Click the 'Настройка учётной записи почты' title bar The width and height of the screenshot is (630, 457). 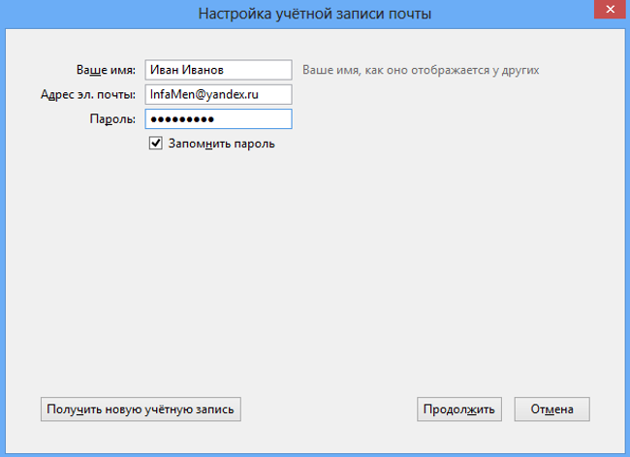(315, 14)
